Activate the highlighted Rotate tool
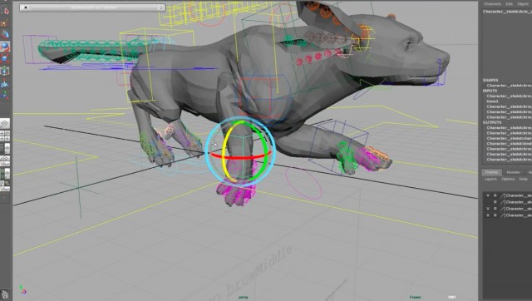 point(5,47)
